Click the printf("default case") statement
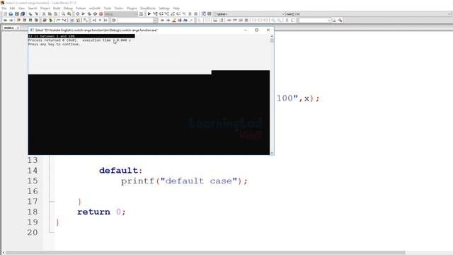Image resolution: width=453 pixels, height=255 pixels. (184, 181)
